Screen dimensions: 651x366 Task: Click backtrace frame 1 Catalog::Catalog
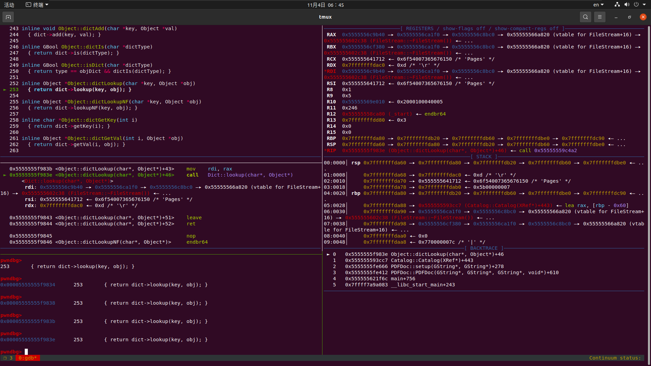pos(403,260)
